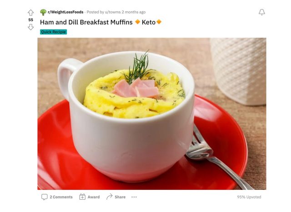The image size is (291, 212).
Task: Click the Keto word in title
Action: (149, 22)
